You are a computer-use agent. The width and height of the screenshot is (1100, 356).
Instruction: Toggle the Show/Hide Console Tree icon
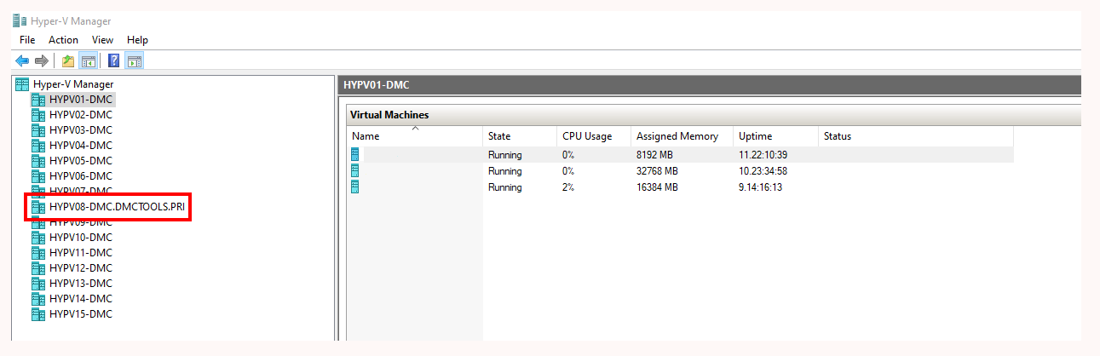tap(88, 60)
